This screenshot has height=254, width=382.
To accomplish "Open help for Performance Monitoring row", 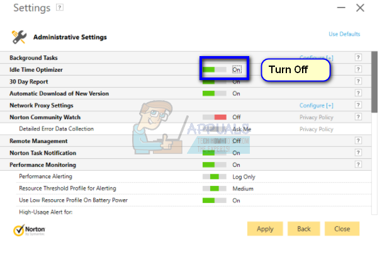I will click(358, 165).
